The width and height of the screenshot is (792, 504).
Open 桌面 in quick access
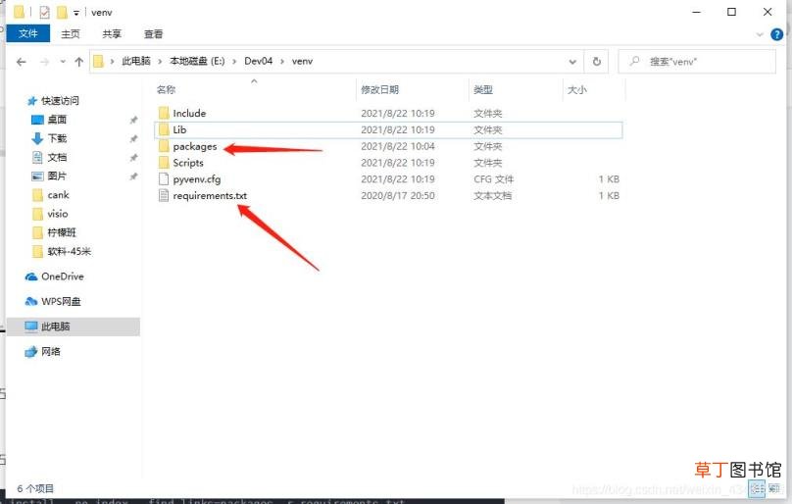pyautogui.click(x=57, y=120)
